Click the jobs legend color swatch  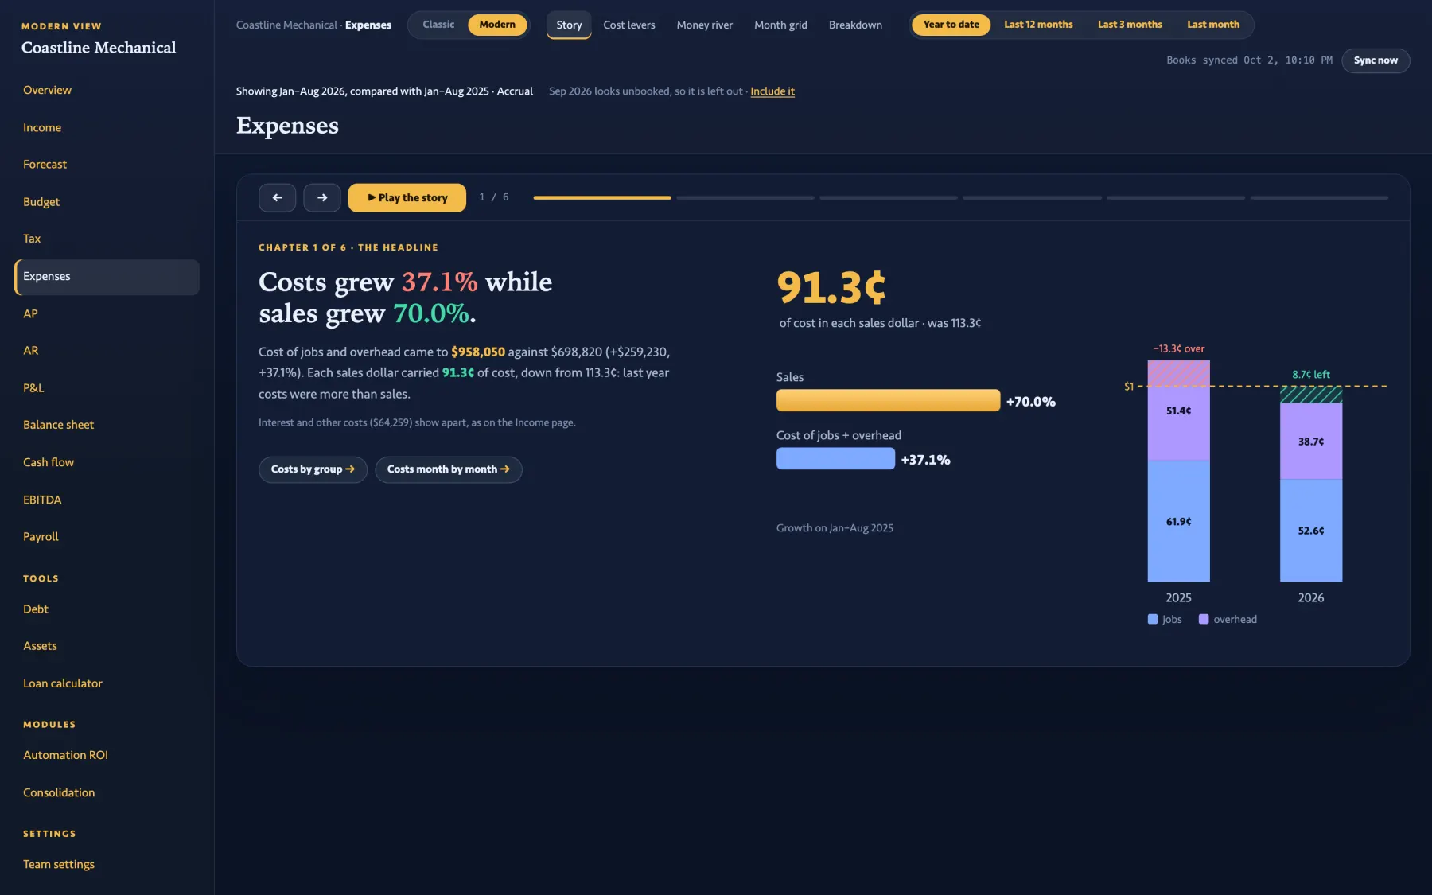tap(1153, 619)
